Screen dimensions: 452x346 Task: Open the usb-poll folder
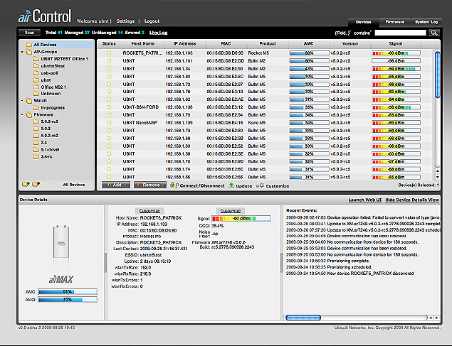point(46,73)
